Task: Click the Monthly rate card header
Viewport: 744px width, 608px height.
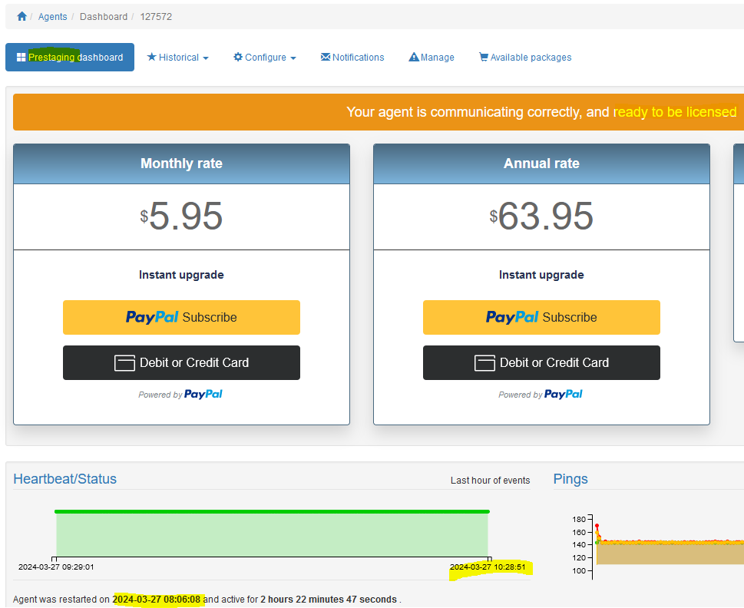Action: (182, 164)
